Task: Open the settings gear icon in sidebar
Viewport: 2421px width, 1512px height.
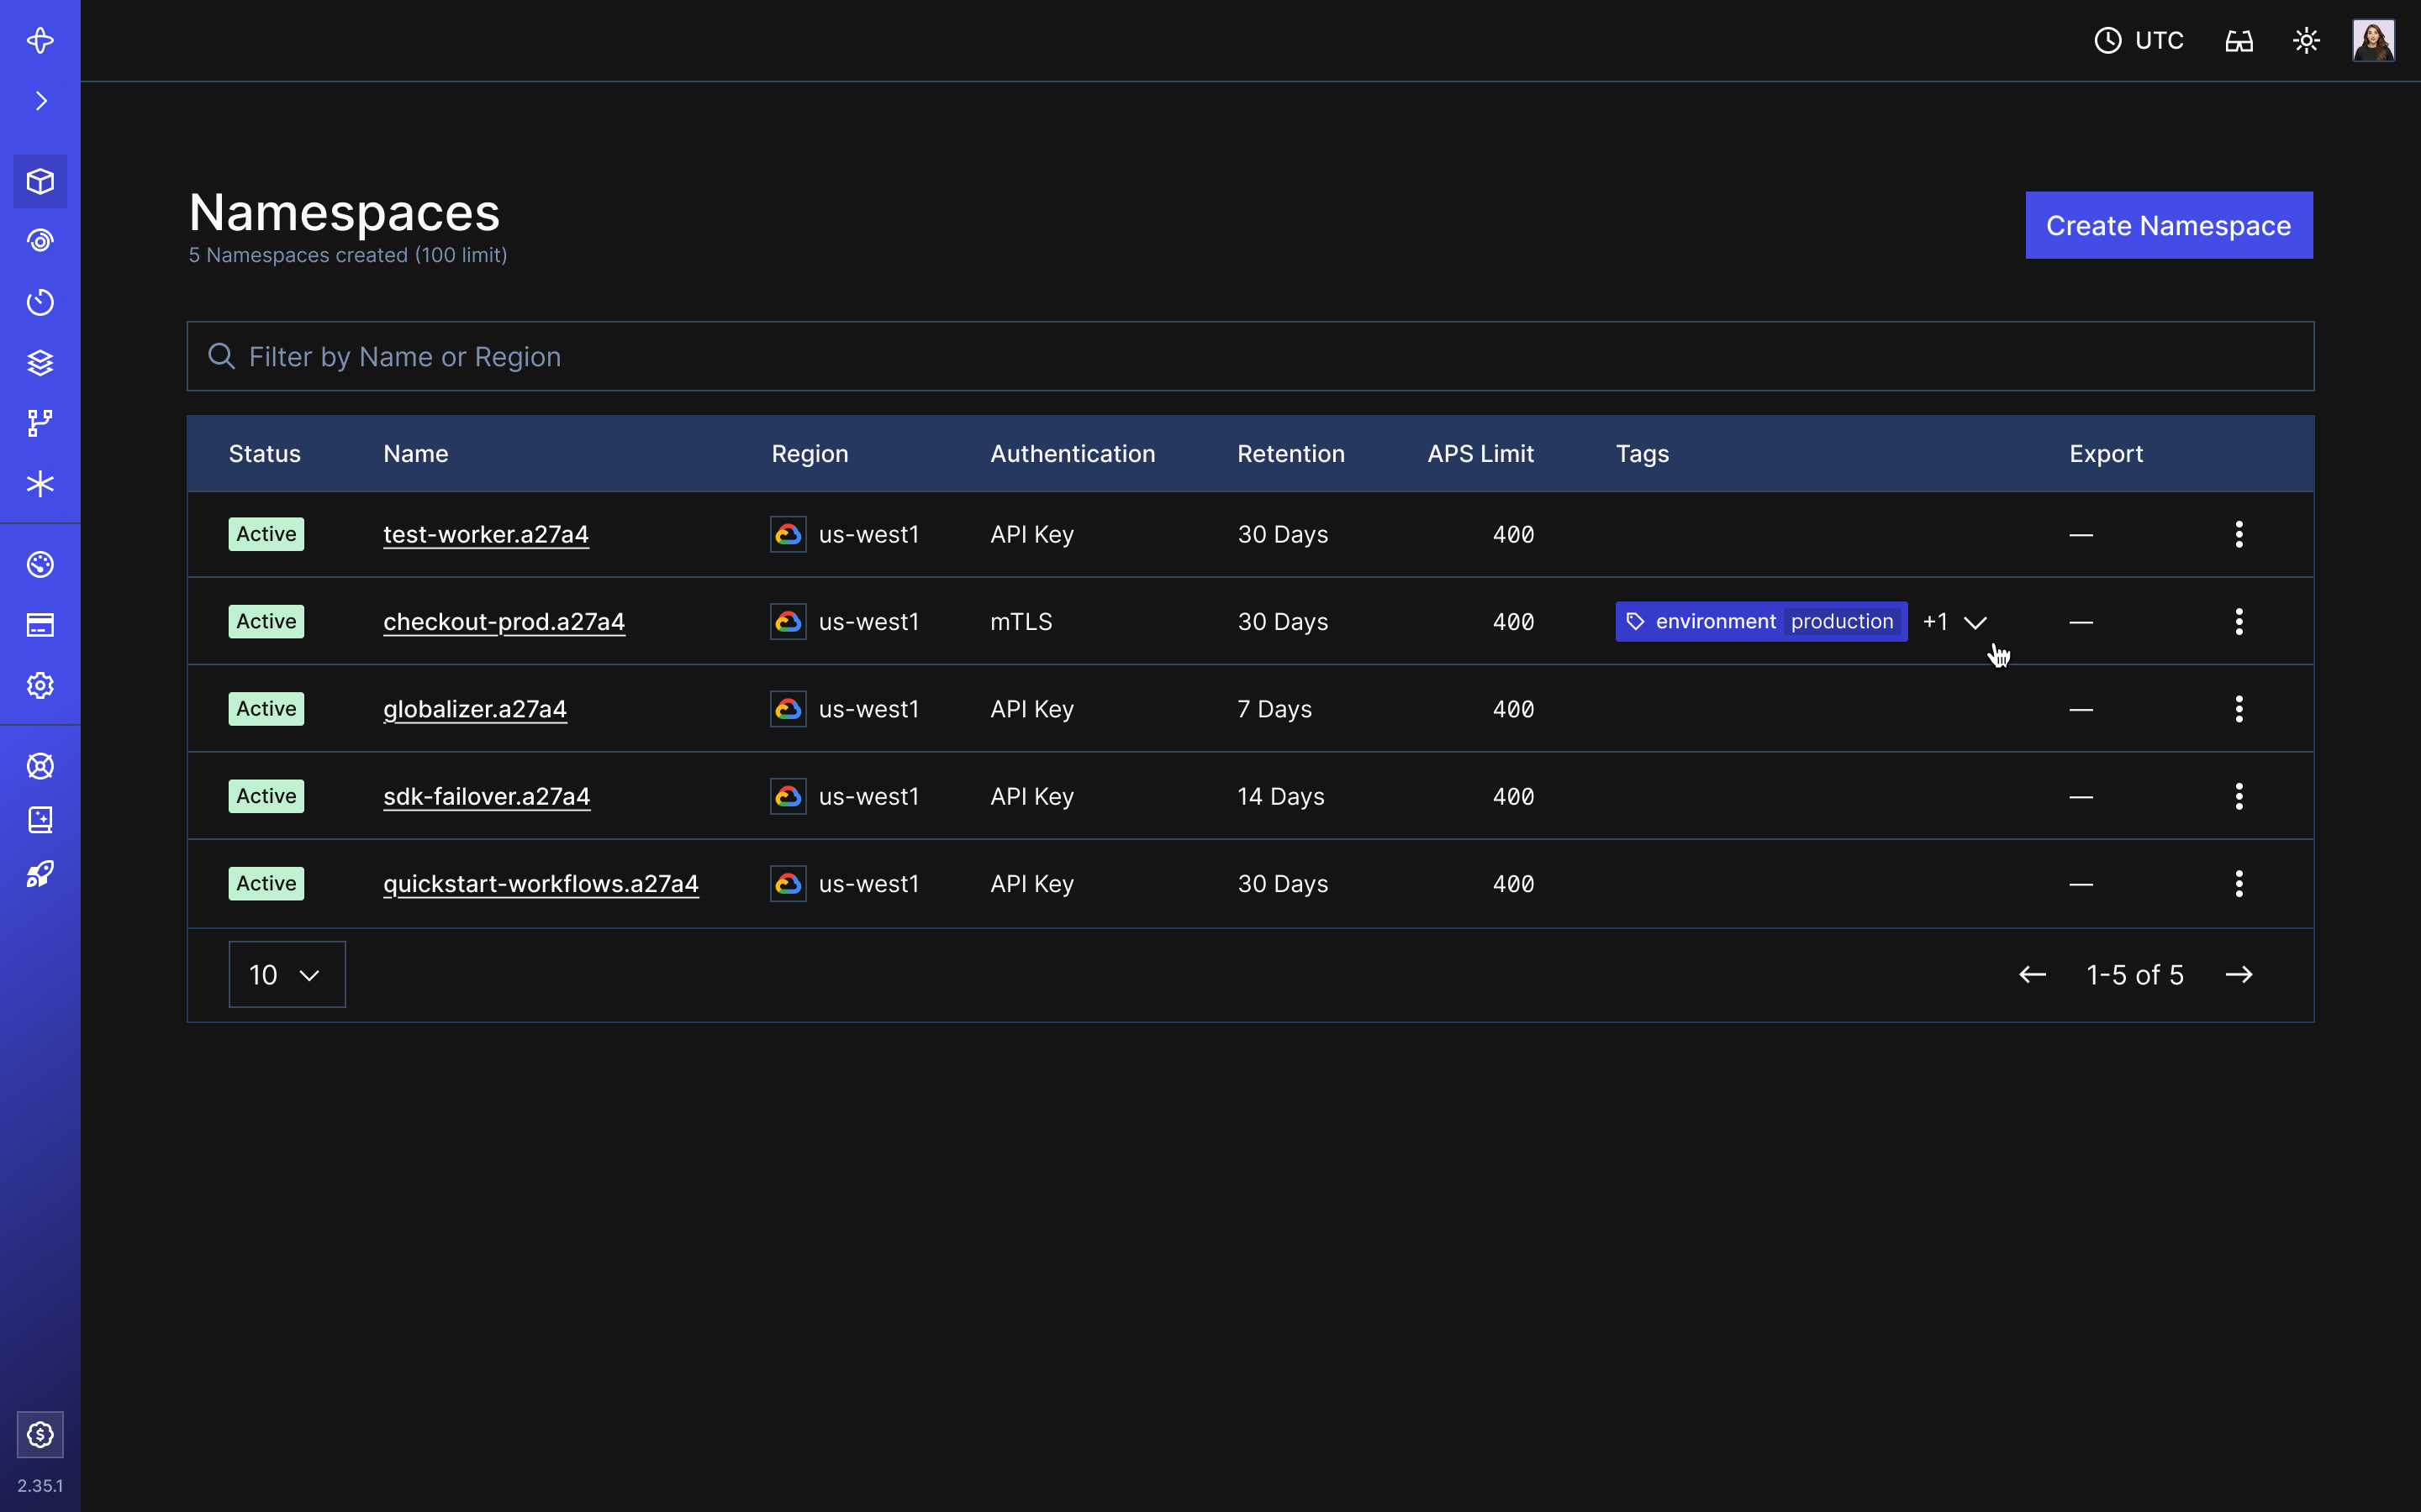Action: [40, 685]
